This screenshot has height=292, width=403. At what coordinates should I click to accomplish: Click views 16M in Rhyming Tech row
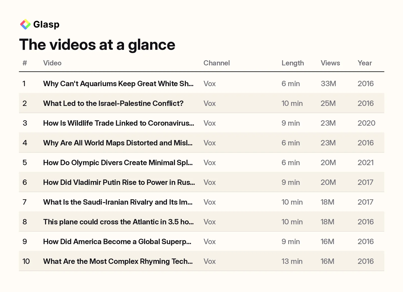(x=327, y=261)
